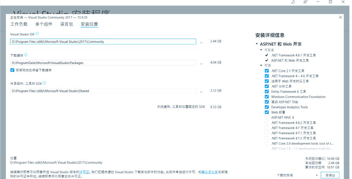This screenshot has width=352, height=179.
Task: Close the installing Visual Studio dialog
Action: [341, 17]
